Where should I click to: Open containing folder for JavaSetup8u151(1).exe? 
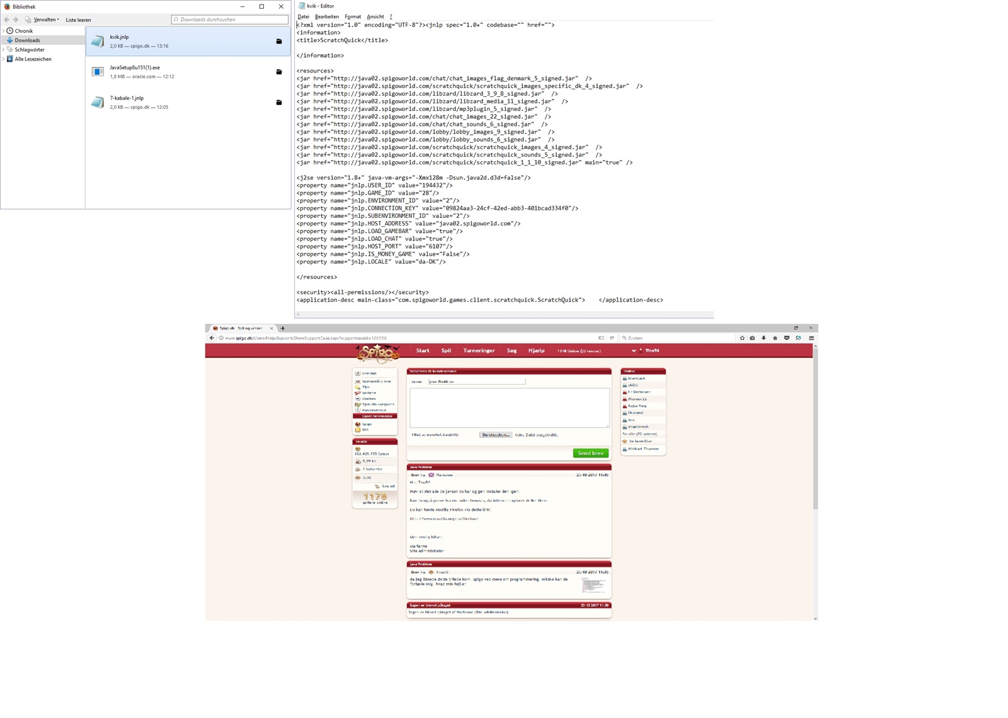pyautogui.click(x=279, y=72)
